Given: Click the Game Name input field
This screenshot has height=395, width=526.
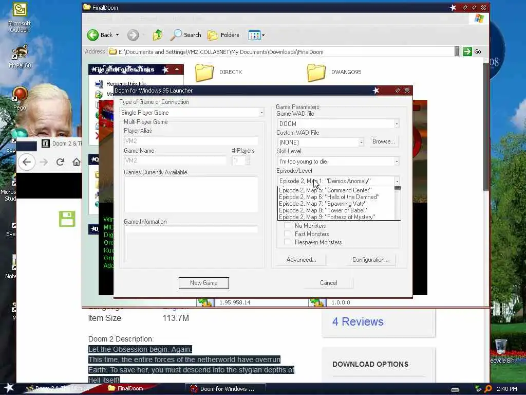Looking at the screenshot, I should point(175,160).
